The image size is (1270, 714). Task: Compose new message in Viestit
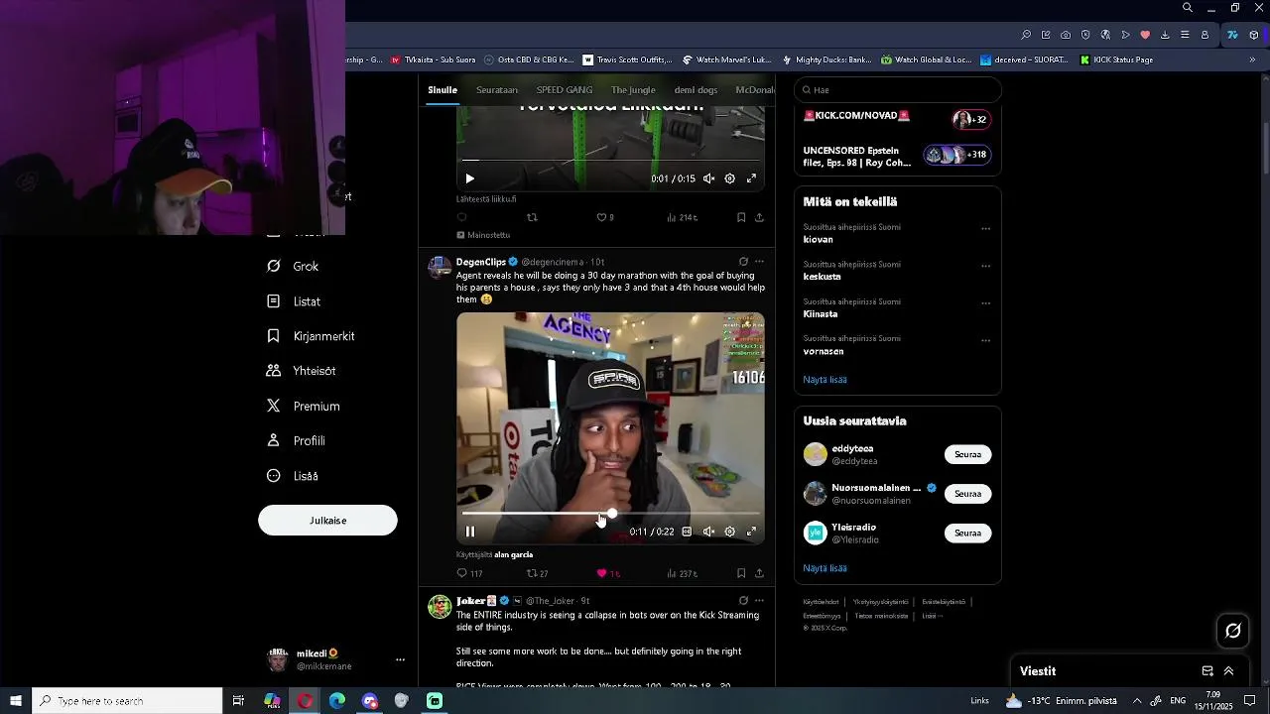coord(1207,671)
